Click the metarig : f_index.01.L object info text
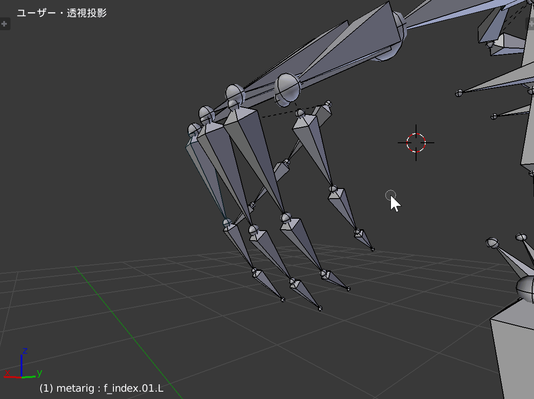The height and width of the screenshot is (399, 534). pyautogui.click(x=101, y=388)
